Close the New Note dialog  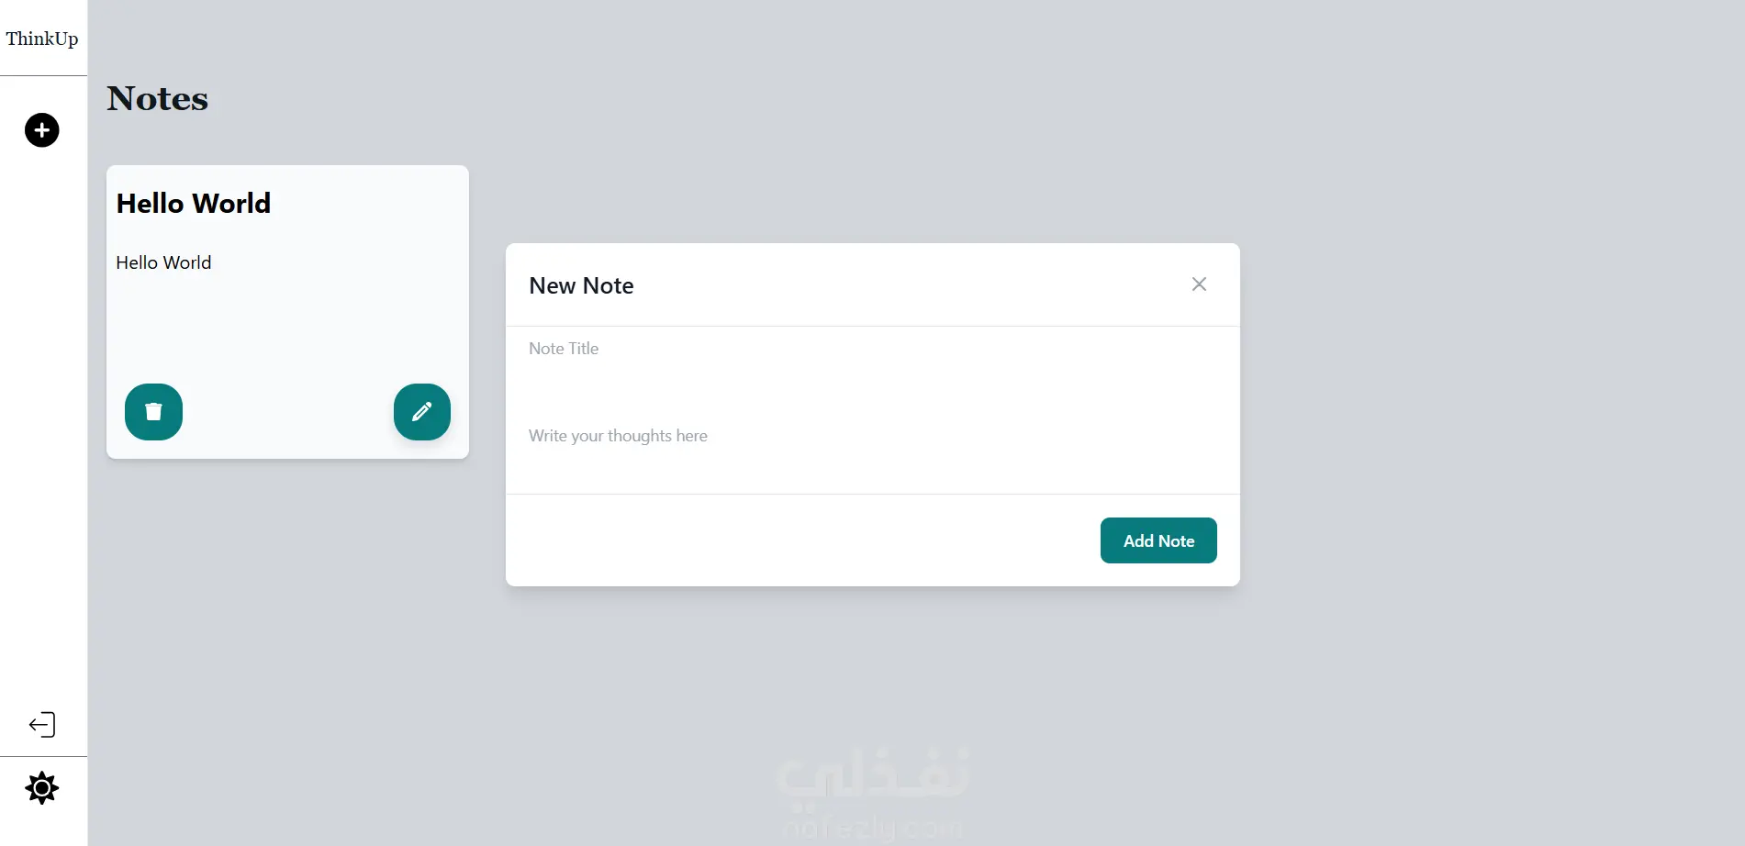click(x=1199, y=284)
